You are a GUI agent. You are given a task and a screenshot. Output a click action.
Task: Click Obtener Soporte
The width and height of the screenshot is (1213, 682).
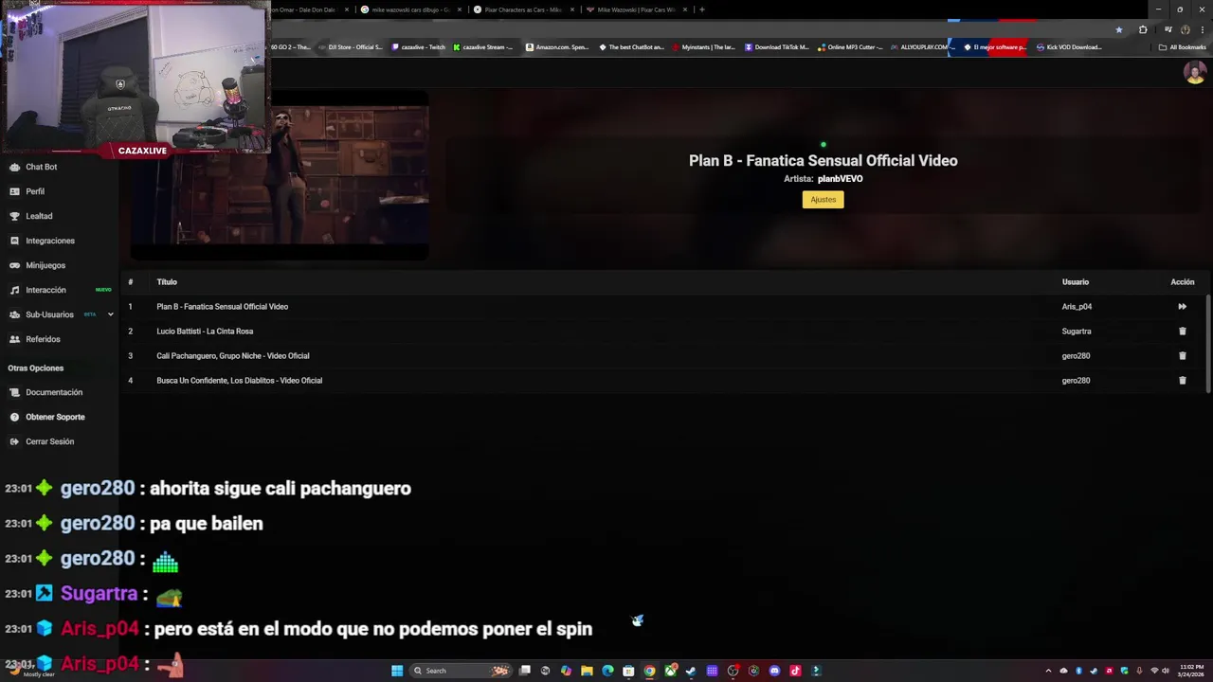coord(55,417)
